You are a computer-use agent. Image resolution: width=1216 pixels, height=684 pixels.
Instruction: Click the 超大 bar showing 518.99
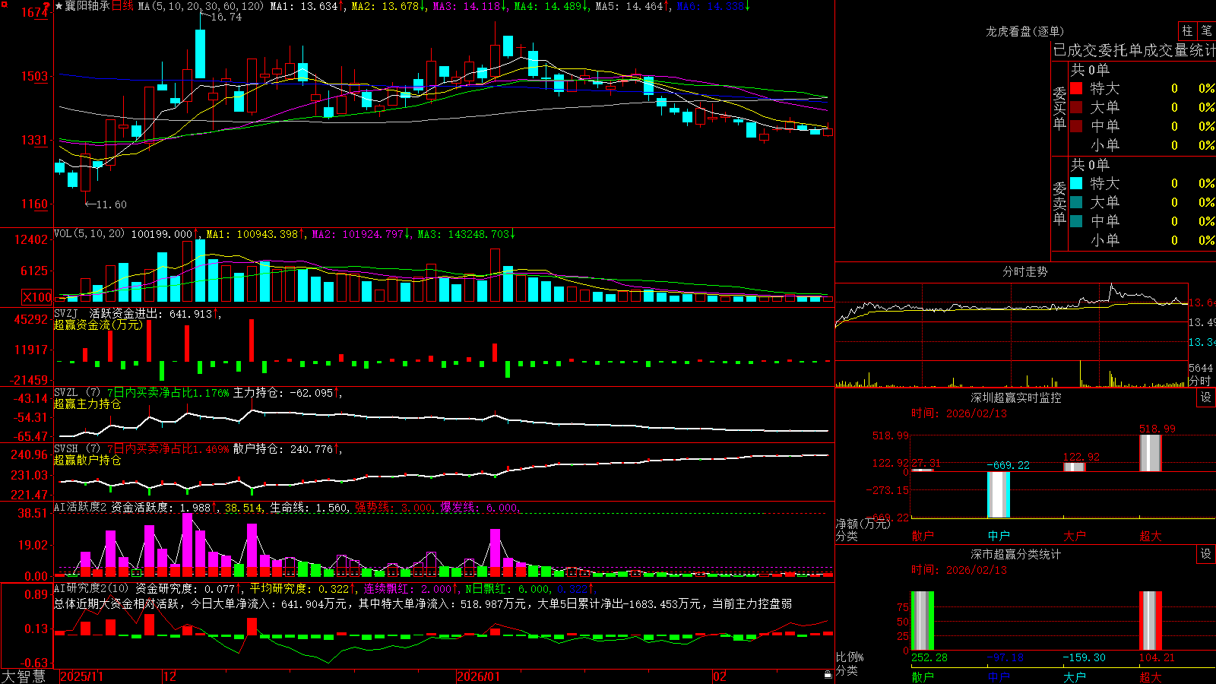tap(1151, 453)
